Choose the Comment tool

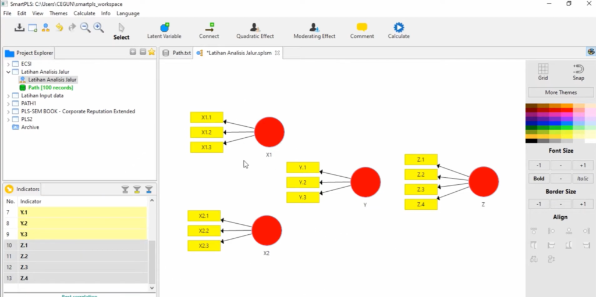[x=362, y=31]
